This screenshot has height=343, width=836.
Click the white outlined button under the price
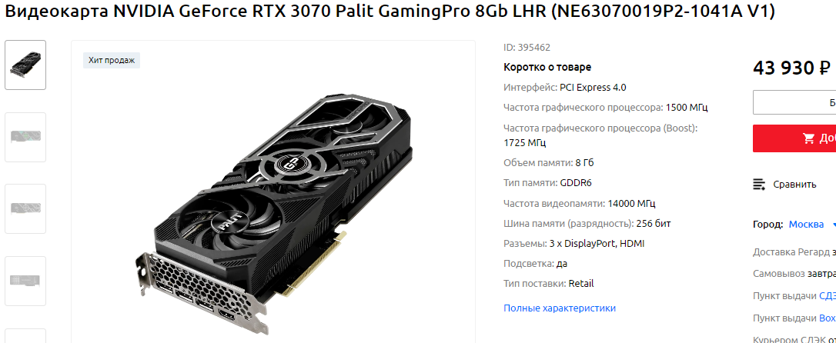point(794,102)
